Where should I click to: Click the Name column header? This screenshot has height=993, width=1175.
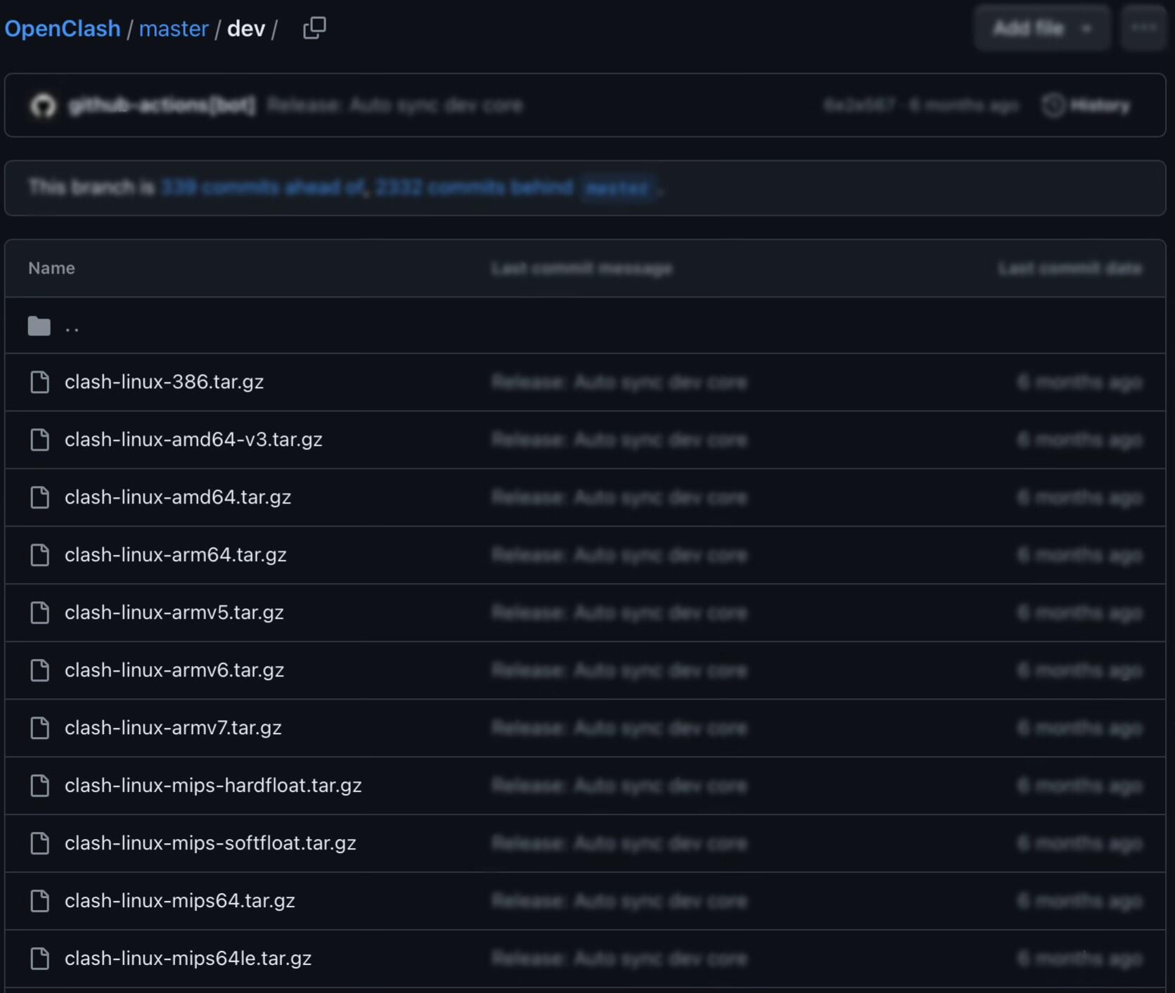pyautogui.click(x=51, y=268)
